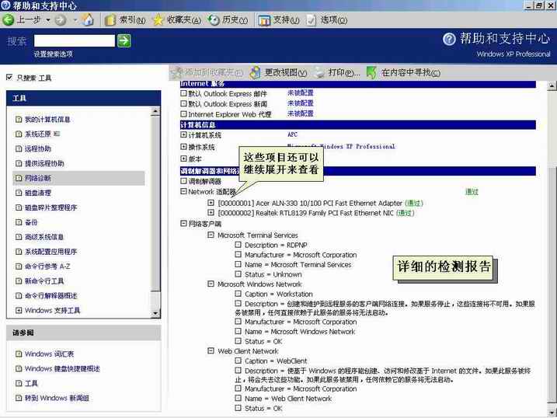Open the Home page house icon

pos(87,20)
